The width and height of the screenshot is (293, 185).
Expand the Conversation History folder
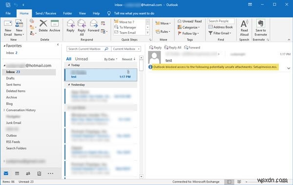tap(4, 110)
